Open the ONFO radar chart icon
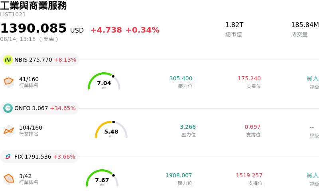The height and width of the screenshot is (194, 319). (9, 131)
